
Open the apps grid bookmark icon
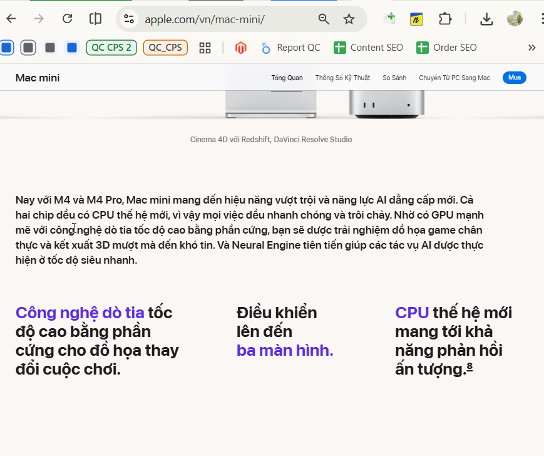pyautogui.click(x=205, y=48)
